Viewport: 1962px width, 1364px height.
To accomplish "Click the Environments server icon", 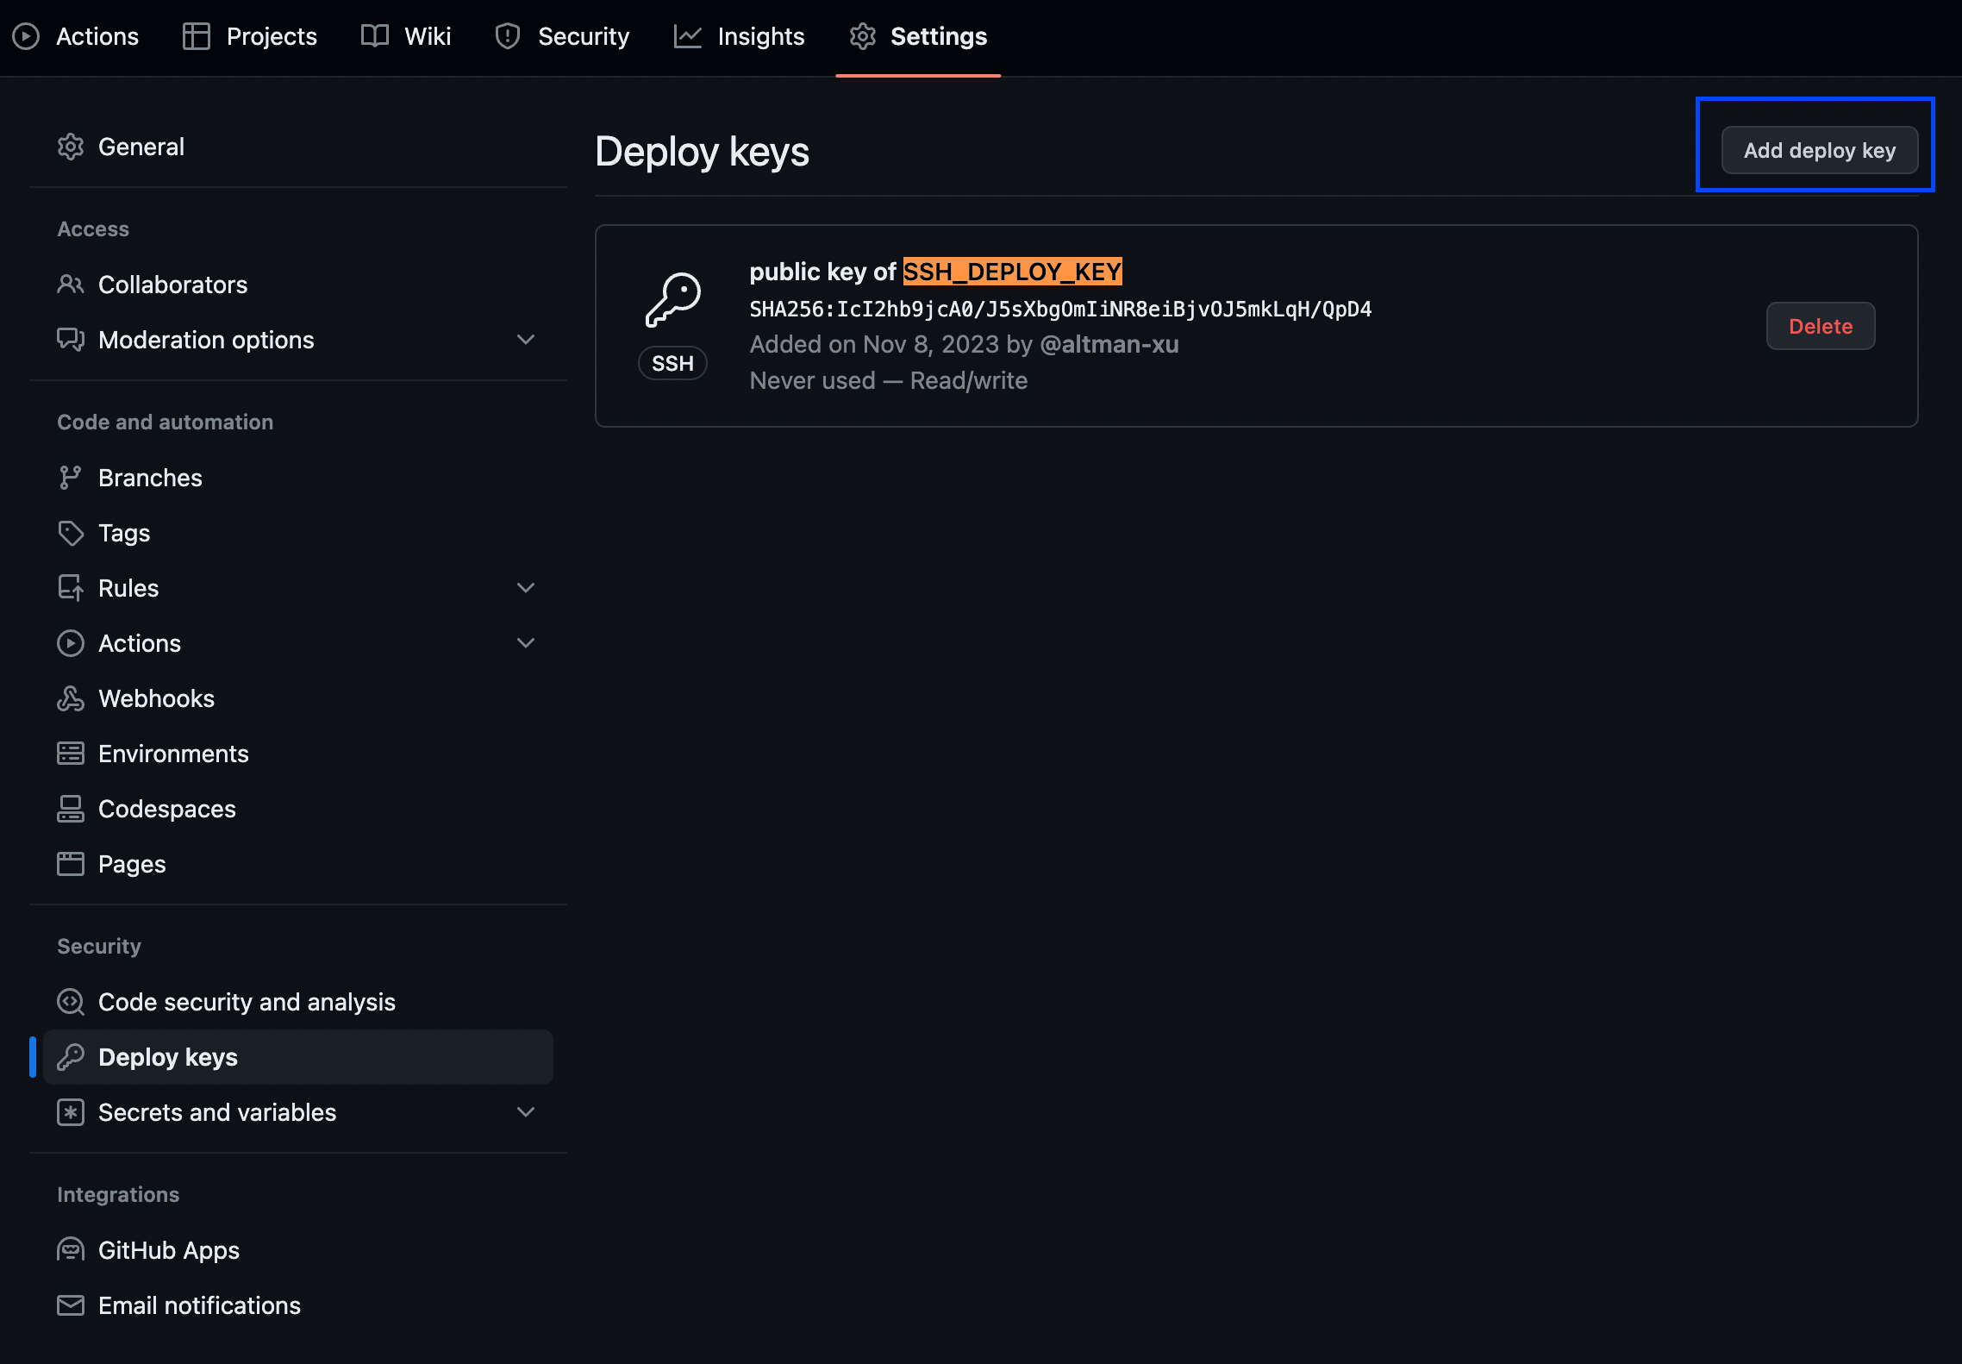I will 71,754.
